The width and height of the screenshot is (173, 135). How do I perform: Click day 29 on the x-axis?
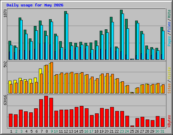pyautogui.click(x=152, y=131)
